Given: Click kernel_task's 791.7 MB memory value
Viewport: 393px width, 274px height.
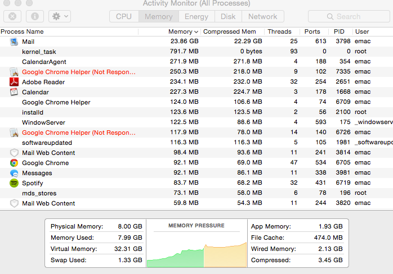Looking at the screenshot, I should 184,51.
